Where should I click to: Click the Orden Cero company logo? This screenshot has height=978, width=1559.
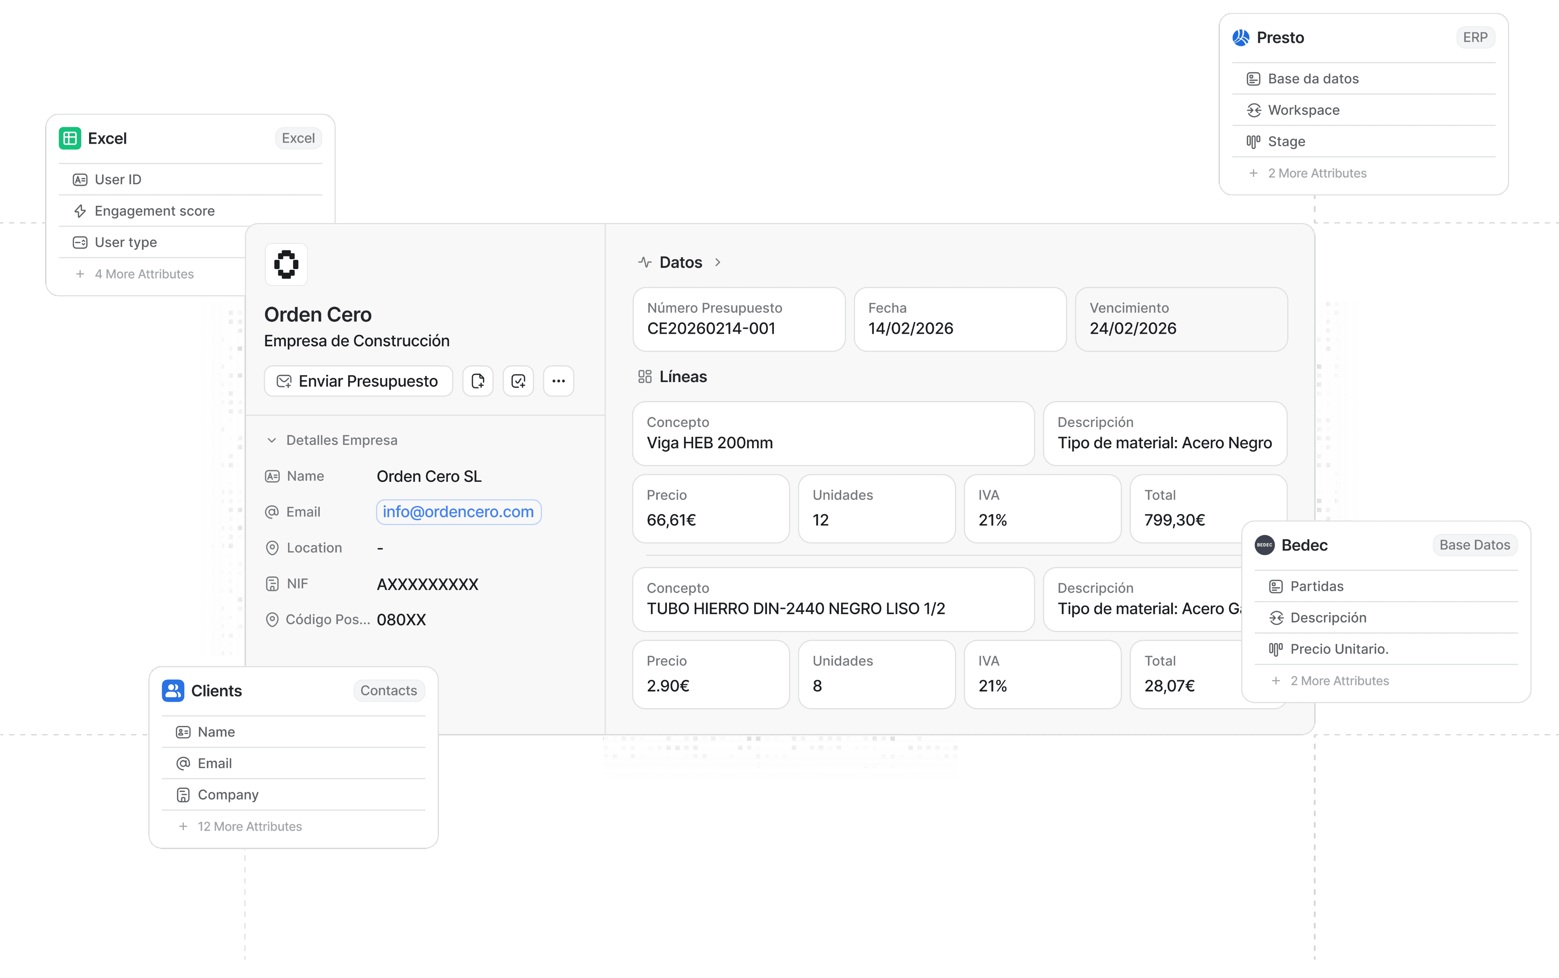tap(286, 264)
